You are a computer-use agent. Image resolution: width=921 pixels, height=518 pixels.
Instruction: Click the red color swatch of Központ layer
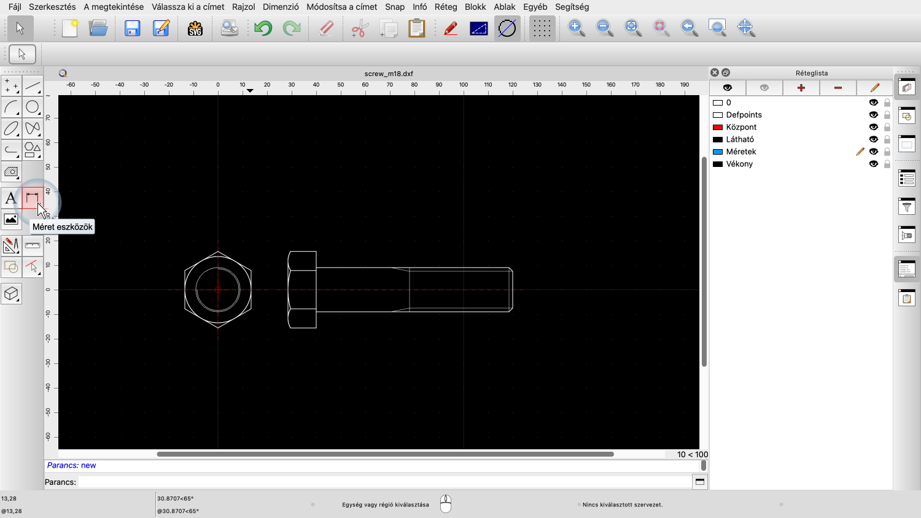click(x=718, y=127)
